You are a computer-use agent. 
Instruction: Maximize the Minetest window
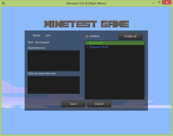(x=159, y=2)
